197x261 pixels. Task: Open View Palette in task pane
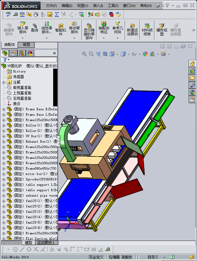pyautogui.click(x=192, y=85)
